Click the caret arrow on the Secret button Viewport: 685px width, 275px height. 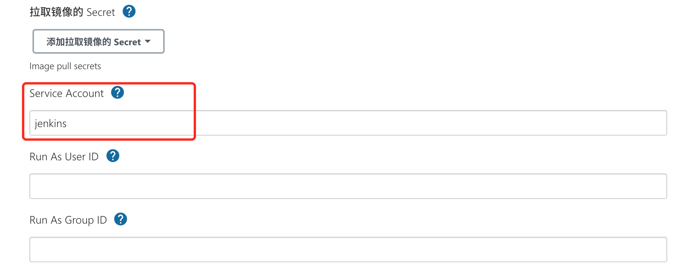148,41
